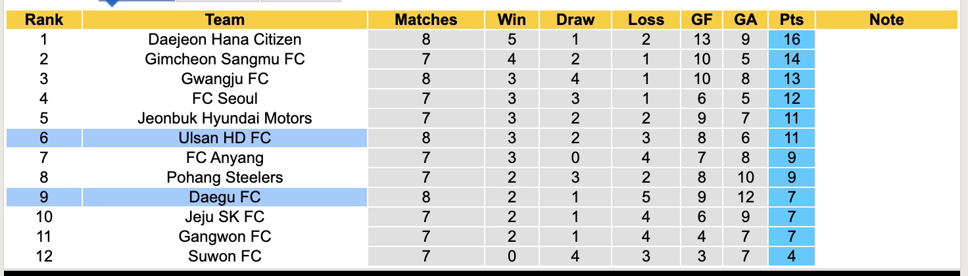Click the Draw column header
The width and height of the screenshot is (968, 276).
click(575, 20)
